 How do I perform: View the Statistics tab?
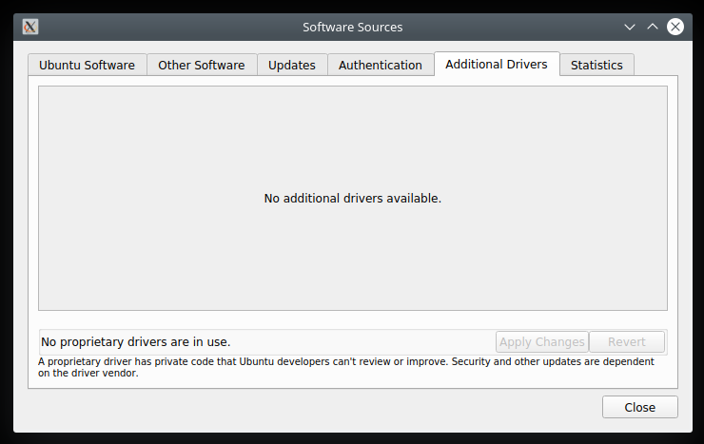click(596, 65)
